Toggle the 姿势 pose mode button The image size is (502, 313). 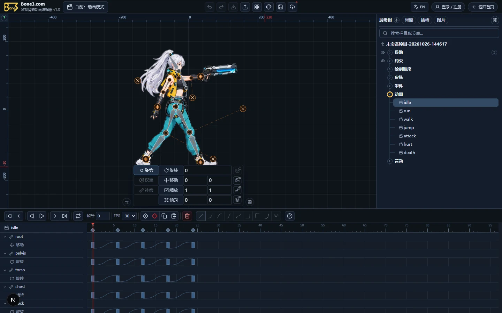click(146, 170)
